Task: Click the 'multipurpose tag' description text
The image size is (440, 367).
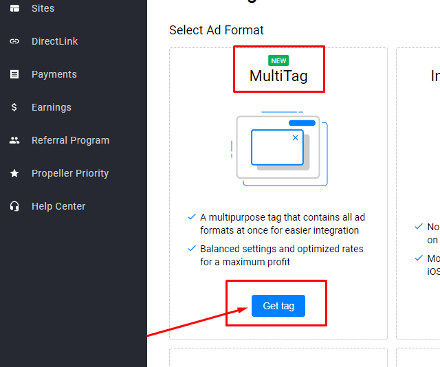Action: coord(283,223)
